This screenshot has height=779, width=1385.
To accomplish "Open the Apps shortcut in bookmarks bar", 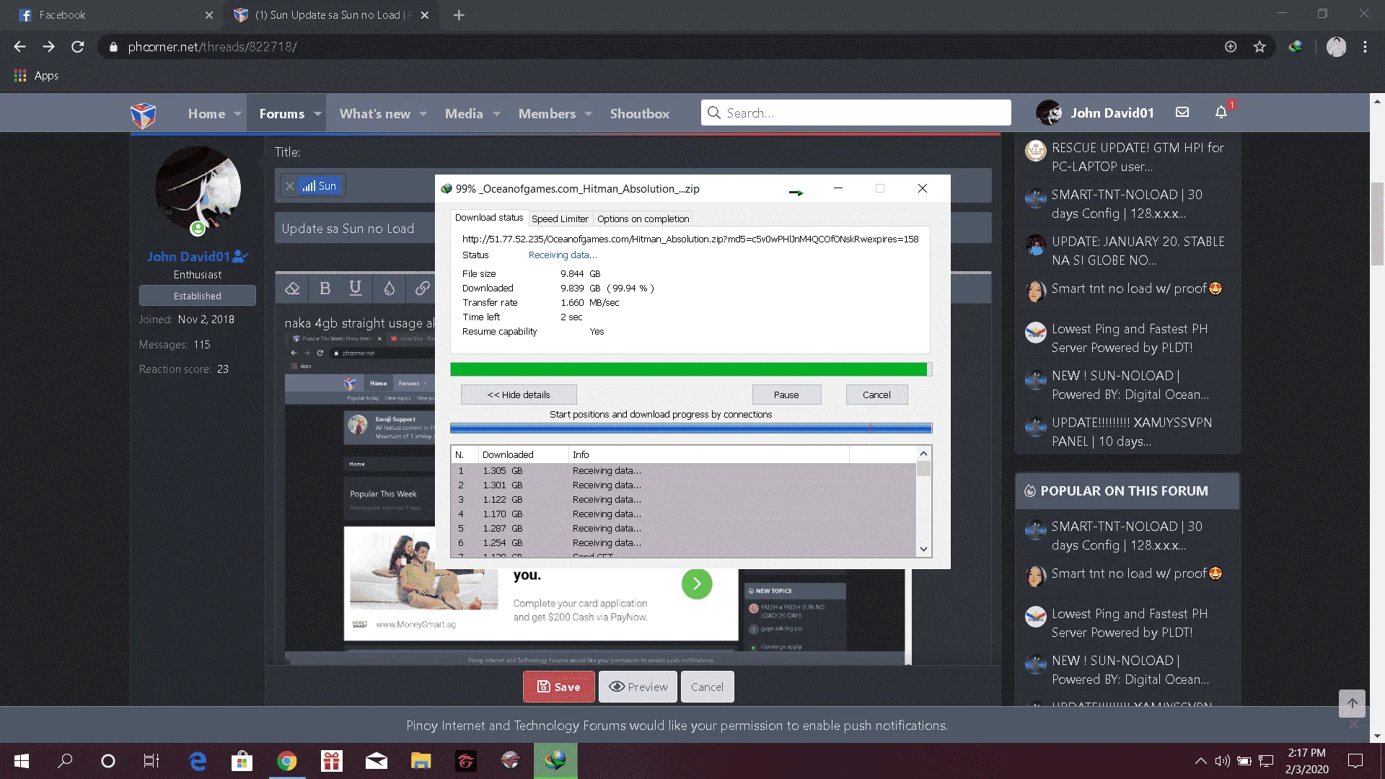I will pyautogui.click(x=36, y=76).
